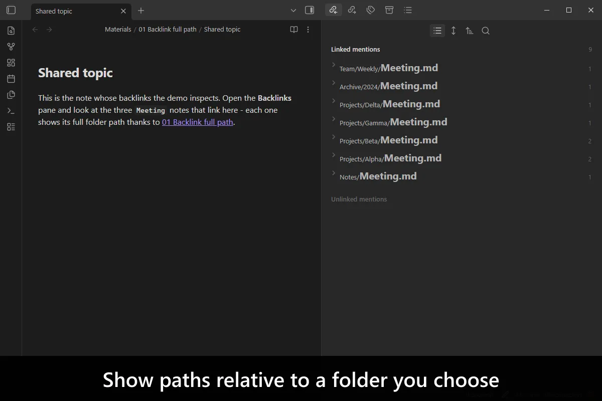Expand Projects/Gamma/Meeting.md backlink chevron
The image size is (602, 401).
click(x=334, y=119)
